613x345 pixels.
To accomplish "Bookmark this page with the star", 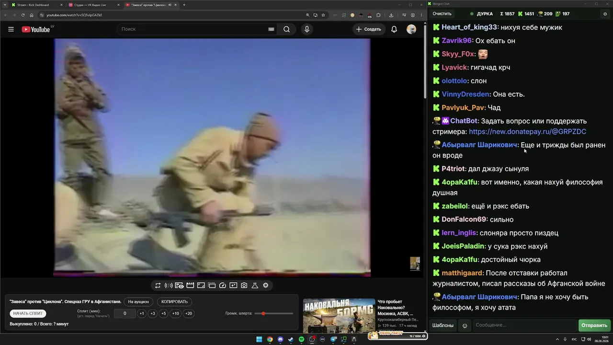I will pos(324,15).
